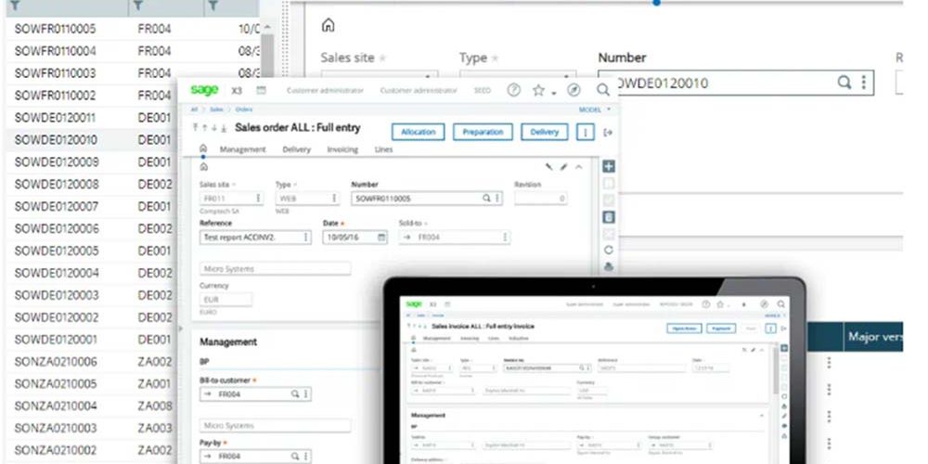Screen dimensions: 928x464
Task: Open home tab icon in Sales order window
Action: click(203, 148)
